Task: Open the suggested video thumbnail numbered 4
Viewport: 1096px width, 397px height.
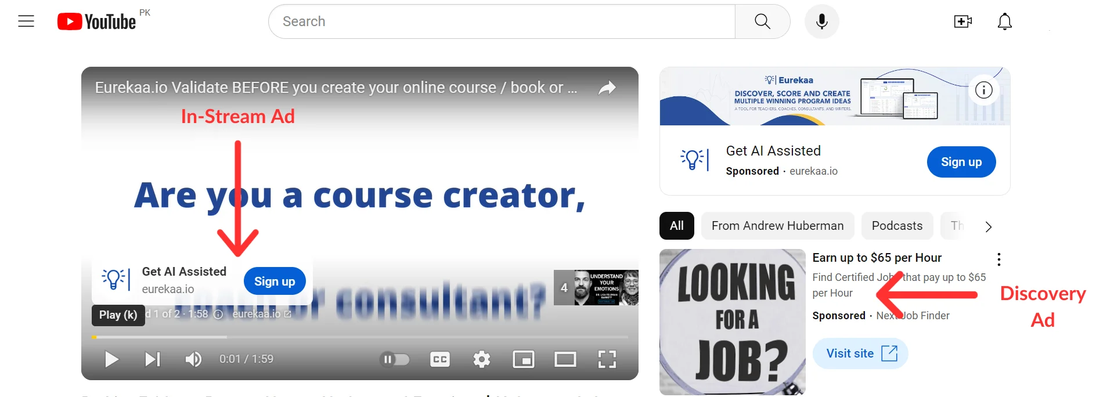Action: [x=596, y=287]
